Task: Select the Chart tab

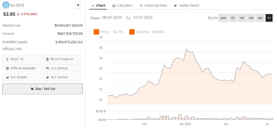Action: (99, 5)
